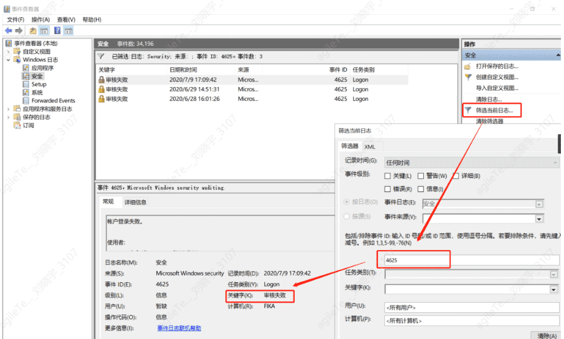Enable the 警告(W) event level checkbox
564x339 pixels.
(421, 176)
